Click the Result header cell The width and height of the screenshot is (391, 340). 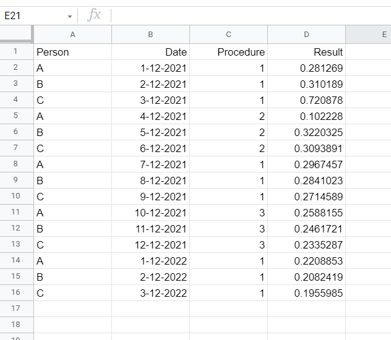tap(306, 52)
